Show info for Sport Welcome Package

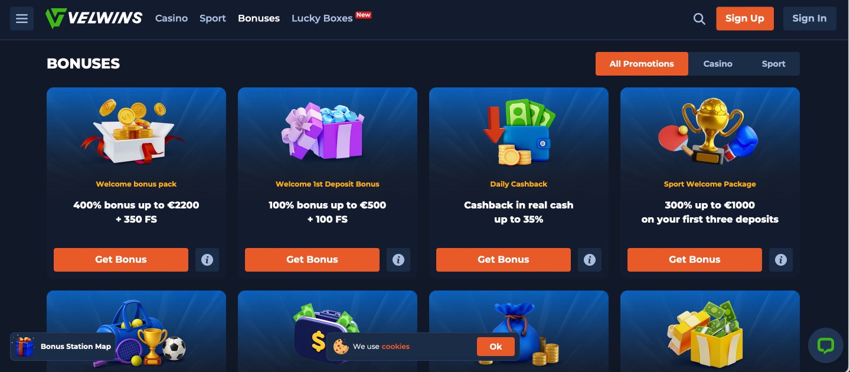781,260
